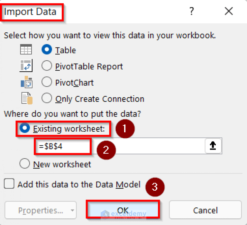Click the Table layout icon
Viewport: 247px width, 225px height.
pos(26,49)
